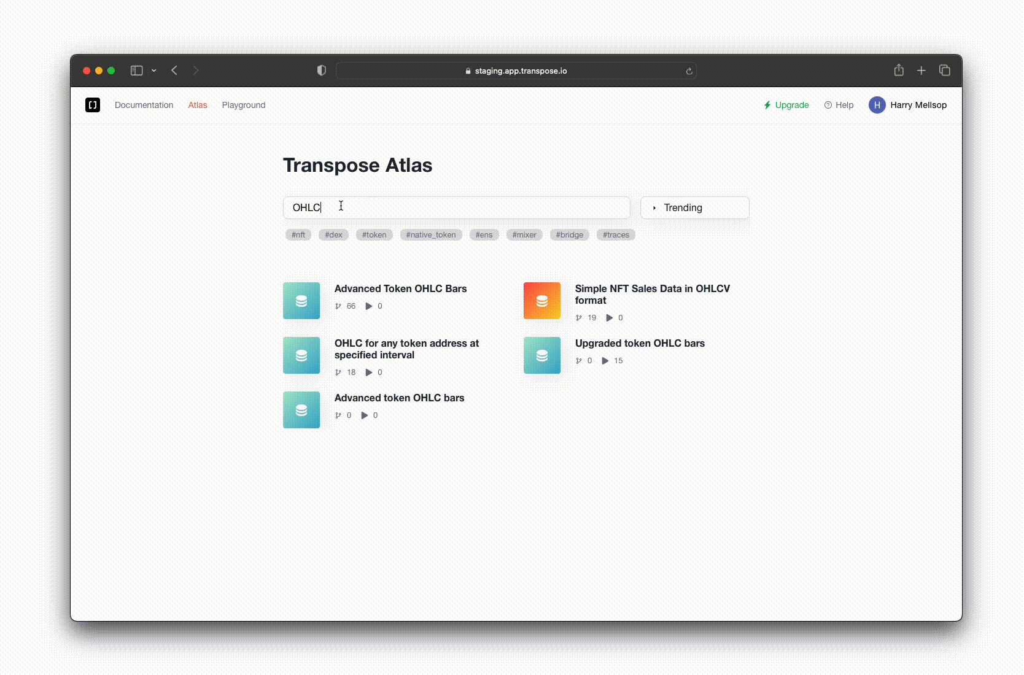
Task: Open the Upgraded token OHLC bars thumbnail
Action: (x=542, y=355)
